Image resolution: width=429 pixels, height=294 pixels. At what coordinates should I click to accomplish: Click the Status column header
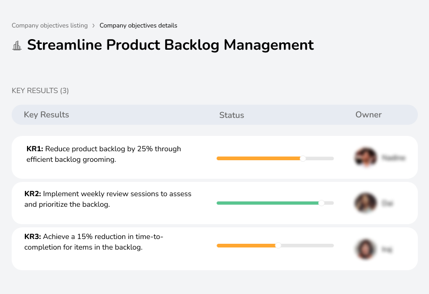[x=231, y=115]
